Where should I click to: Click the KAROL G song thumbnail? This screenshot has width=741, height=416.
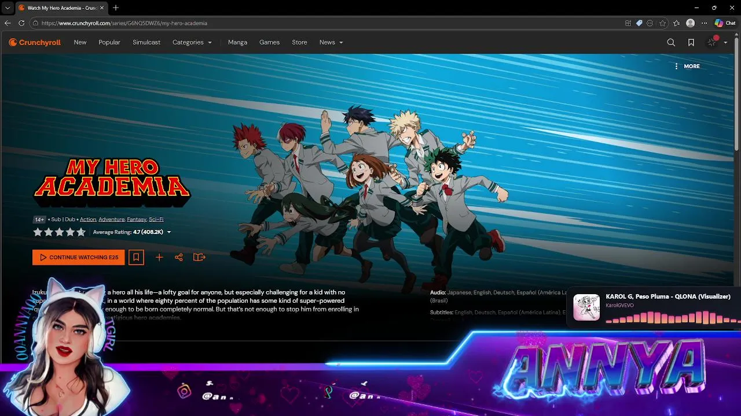click(x=586, y=307)
